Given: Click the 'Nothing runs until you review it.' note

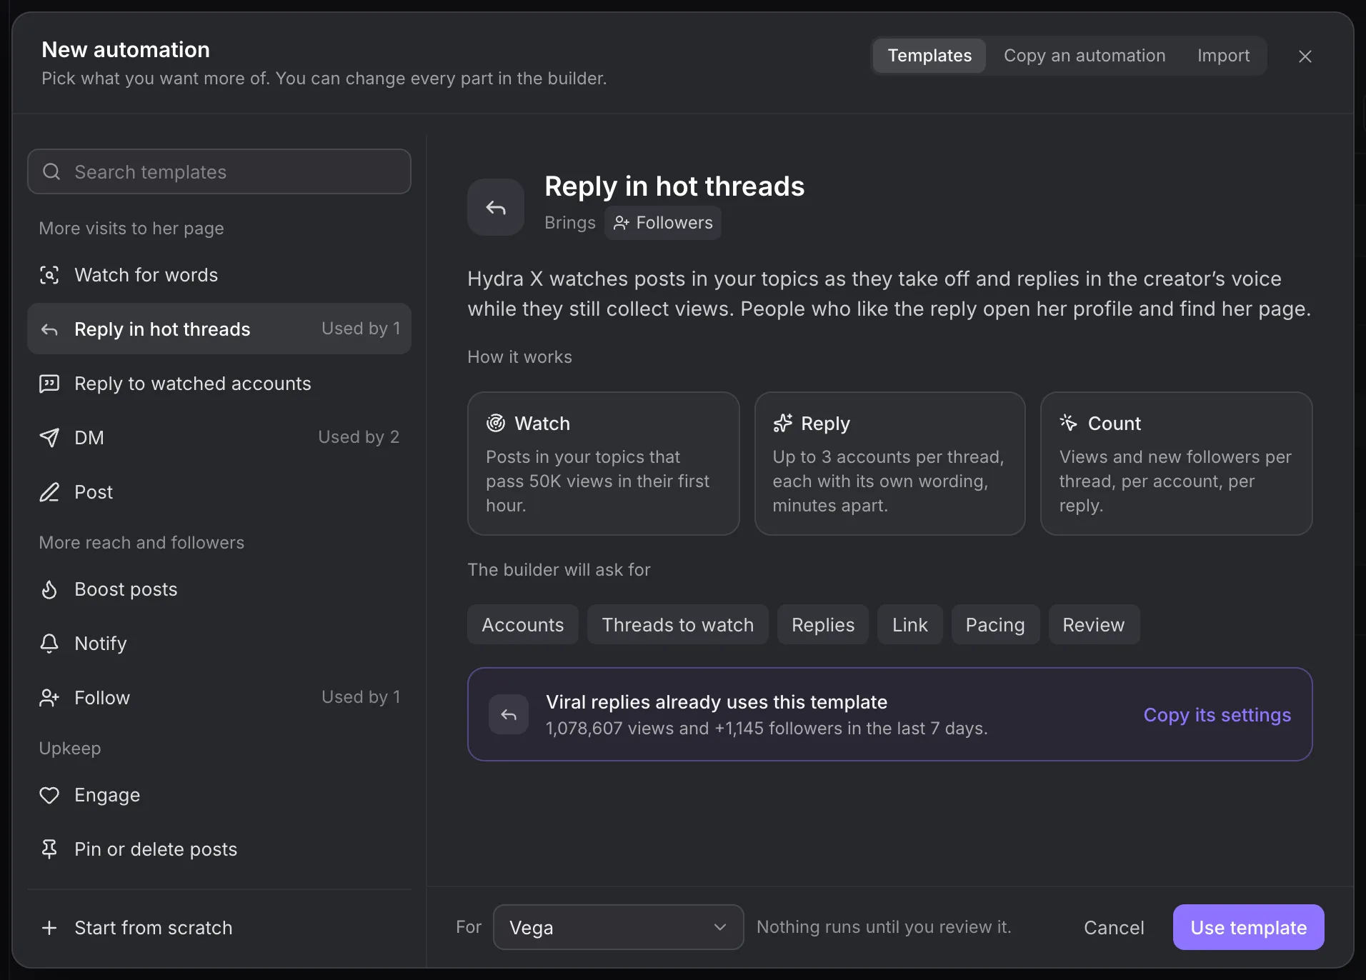Looking at the screenshot, I should (x=884, y=927).
